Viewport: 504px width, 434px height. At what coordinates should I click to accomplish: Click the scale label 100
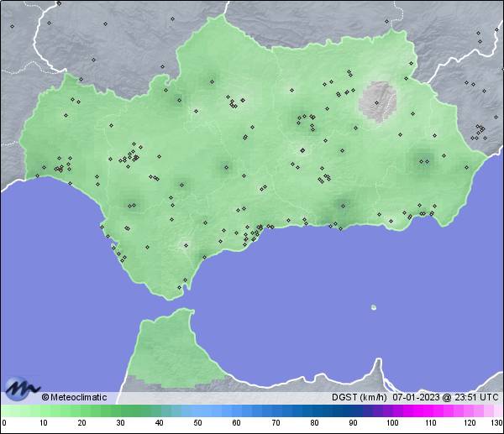pyautogui.click(x=392, y=423)
